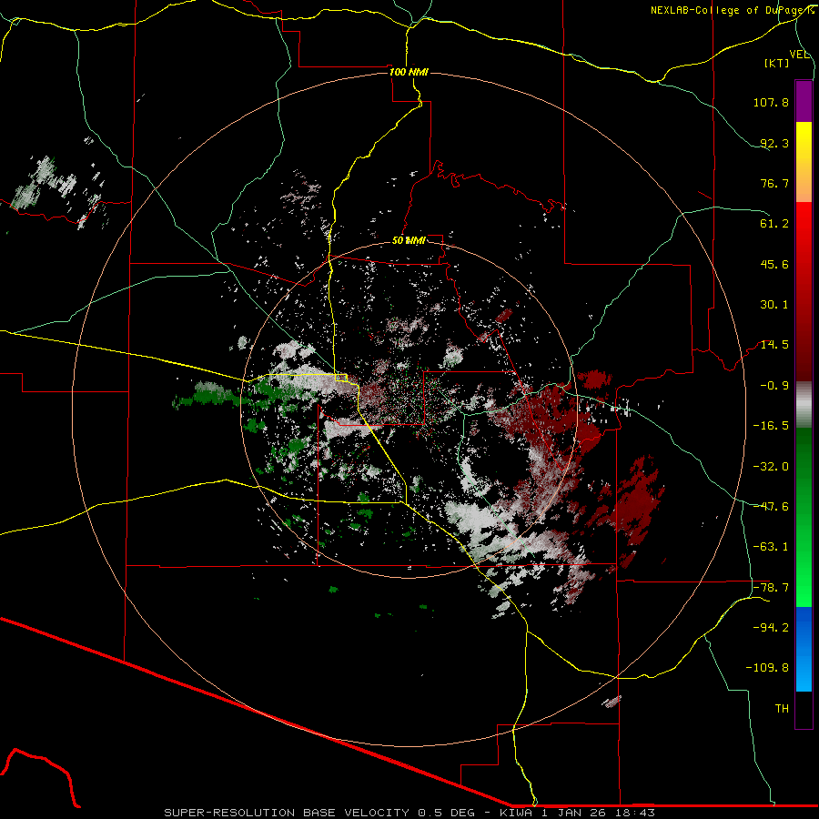Select the 61.2 legend value
The image size is (819, 819).
[x=774, y=224]
